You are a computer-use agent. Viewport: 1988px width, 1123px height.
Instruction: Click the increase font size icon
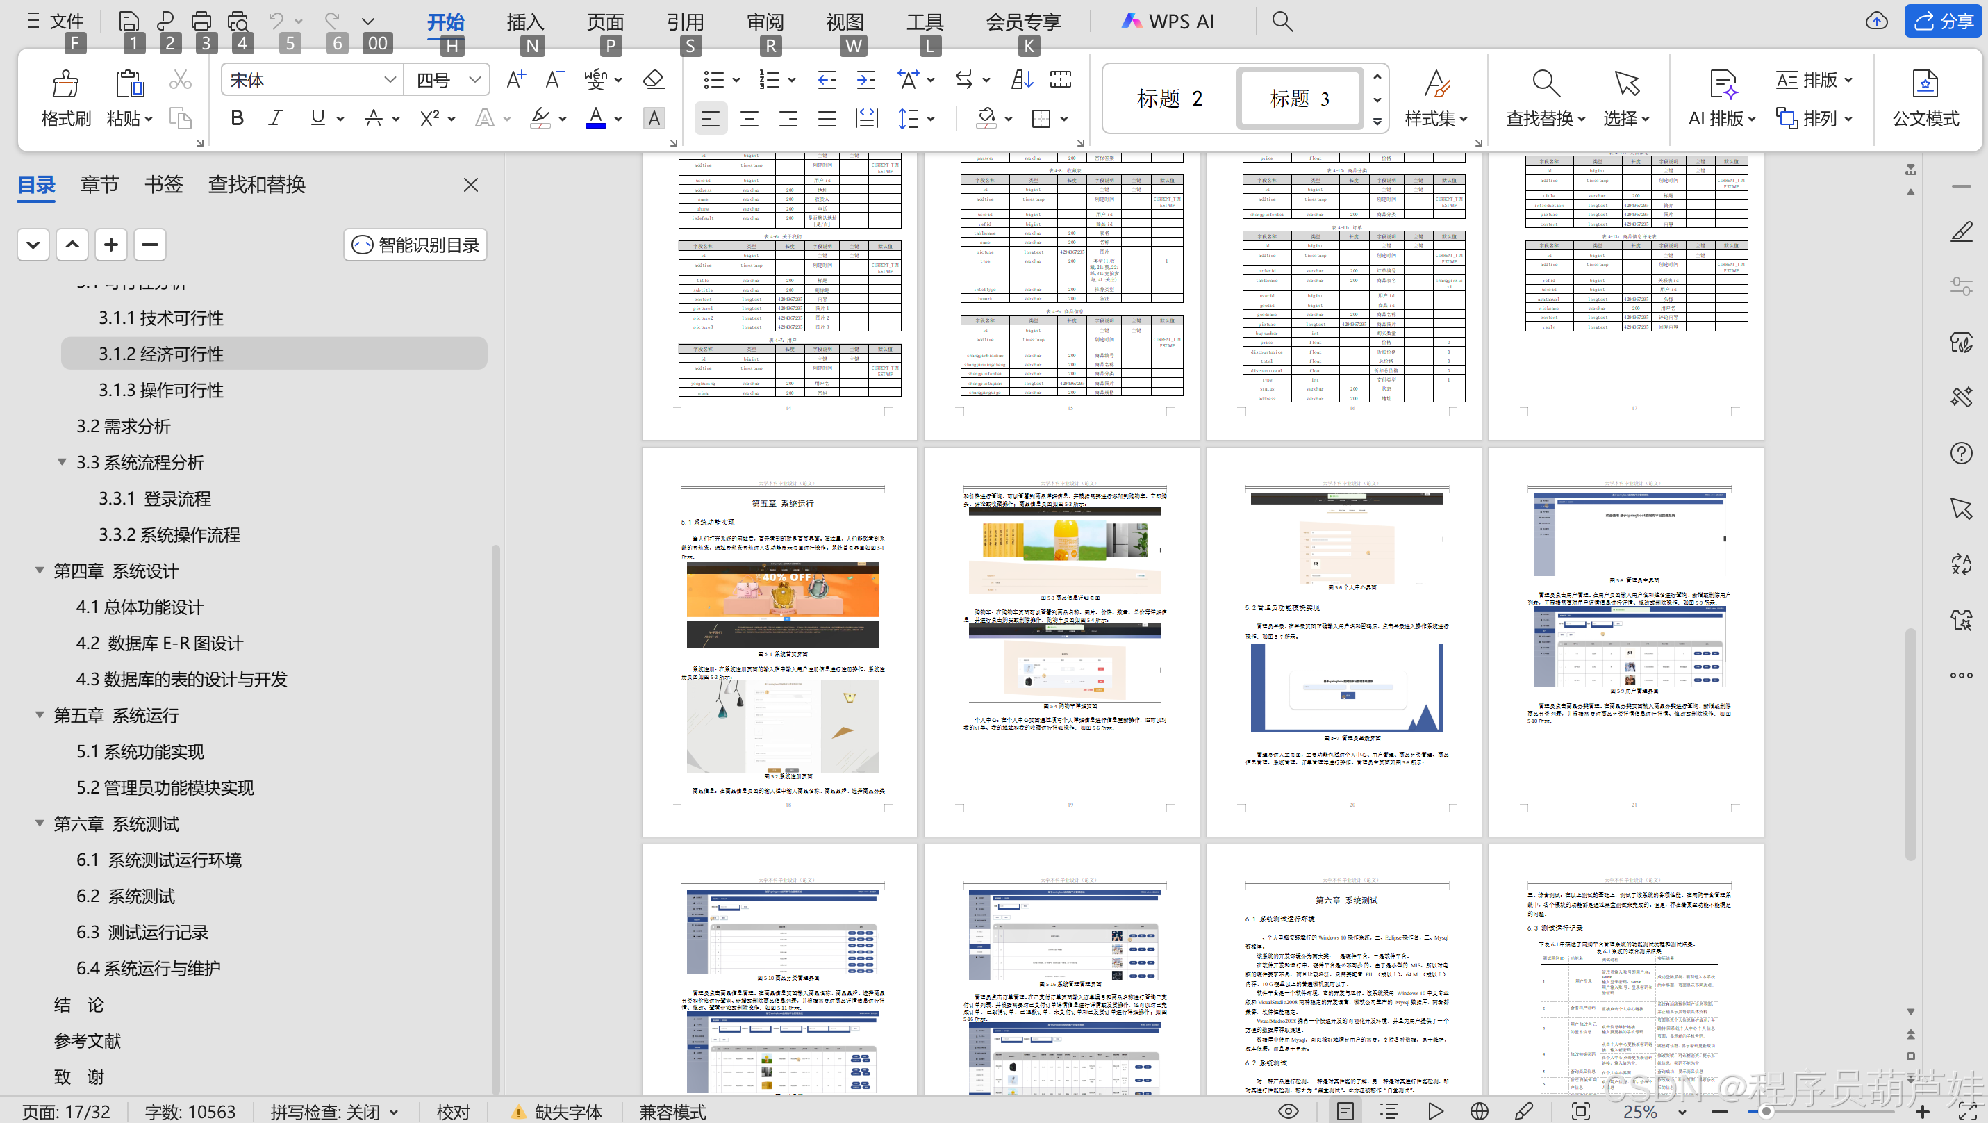(x=515, y=79)
